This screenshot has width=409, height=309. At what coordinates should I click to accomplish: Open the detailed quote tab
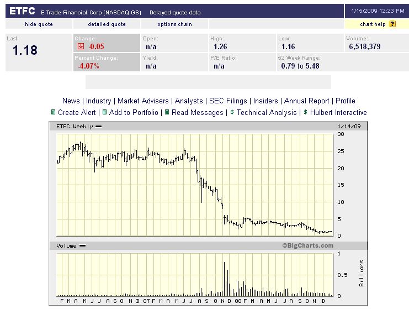[x=107, y=24]
